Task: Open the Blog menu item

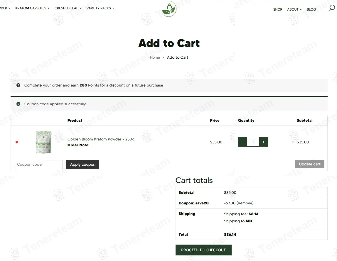Action: (311, 9)
